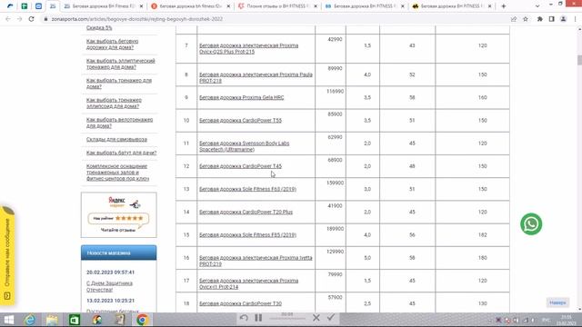Viewport: 582px width, 327px height.
Task: Open the taskbar clock
Action: (567, 320)
